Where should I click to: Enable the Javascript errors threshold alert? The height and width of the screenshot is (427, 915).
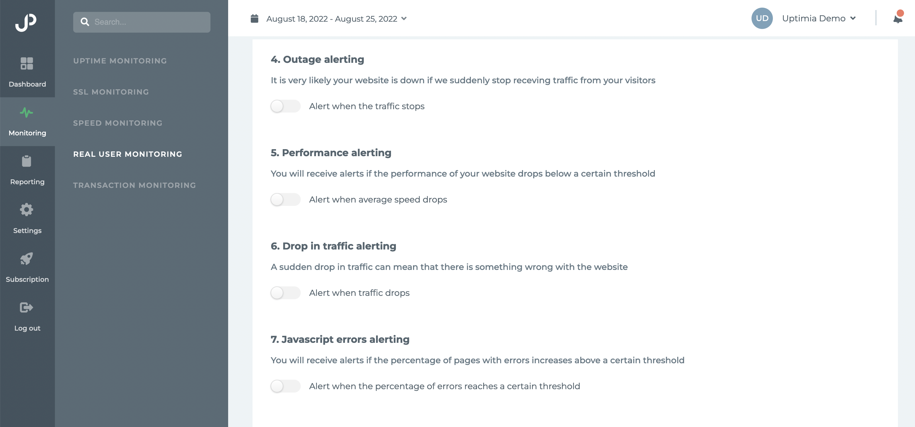coord(285,386)
